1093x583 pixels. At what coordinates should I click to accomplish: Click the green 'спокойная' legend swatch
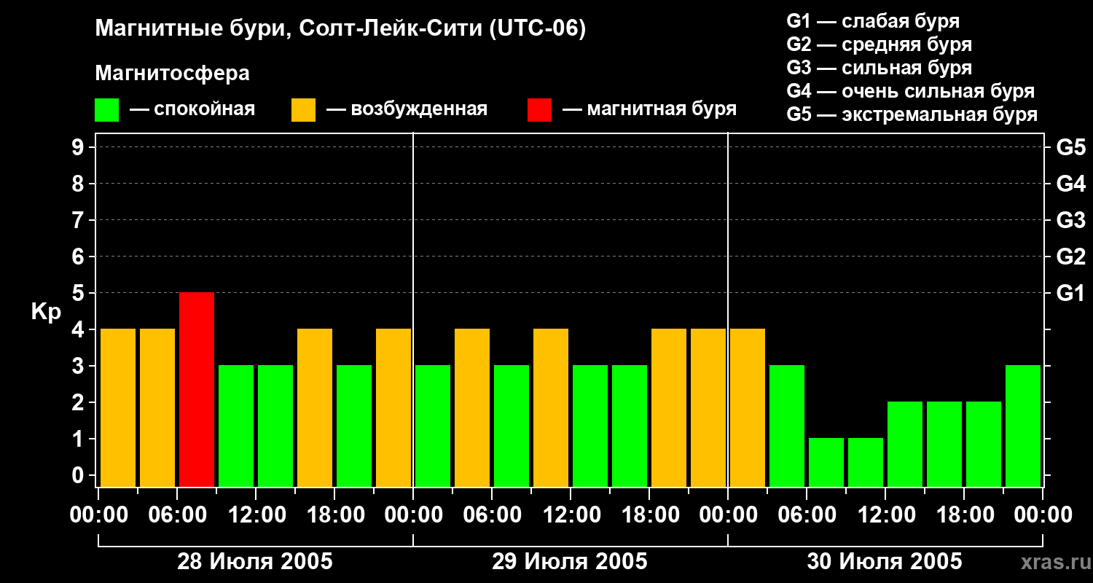click(107, 110)
